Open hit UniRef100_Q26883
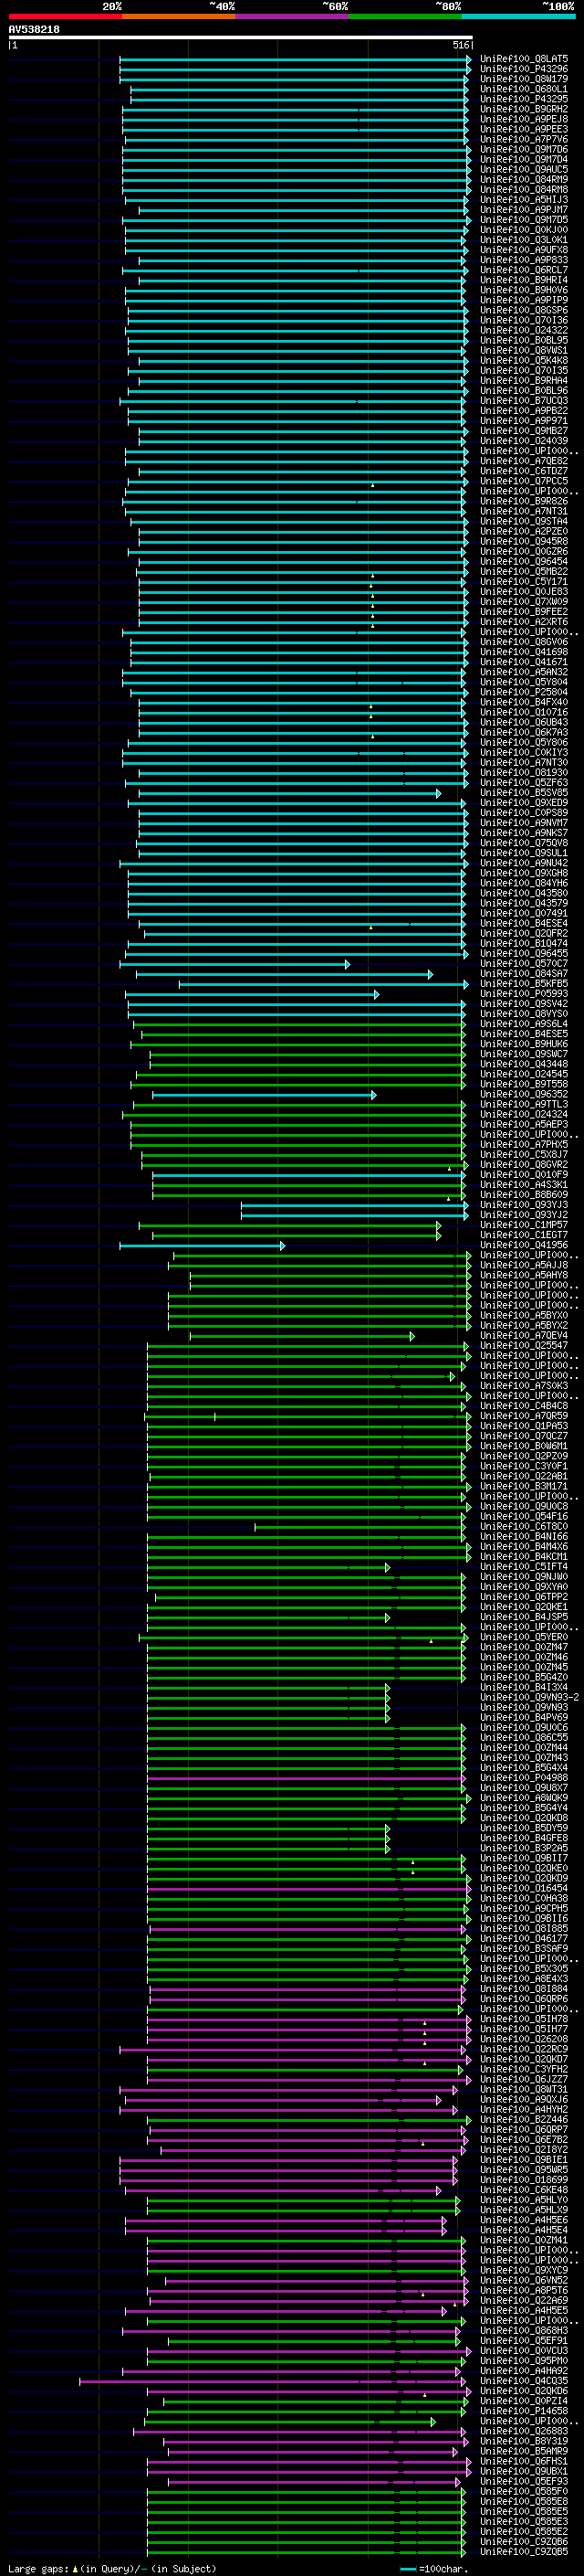The height and width of the screenshot is (2576, 584). pos(524,2432)
